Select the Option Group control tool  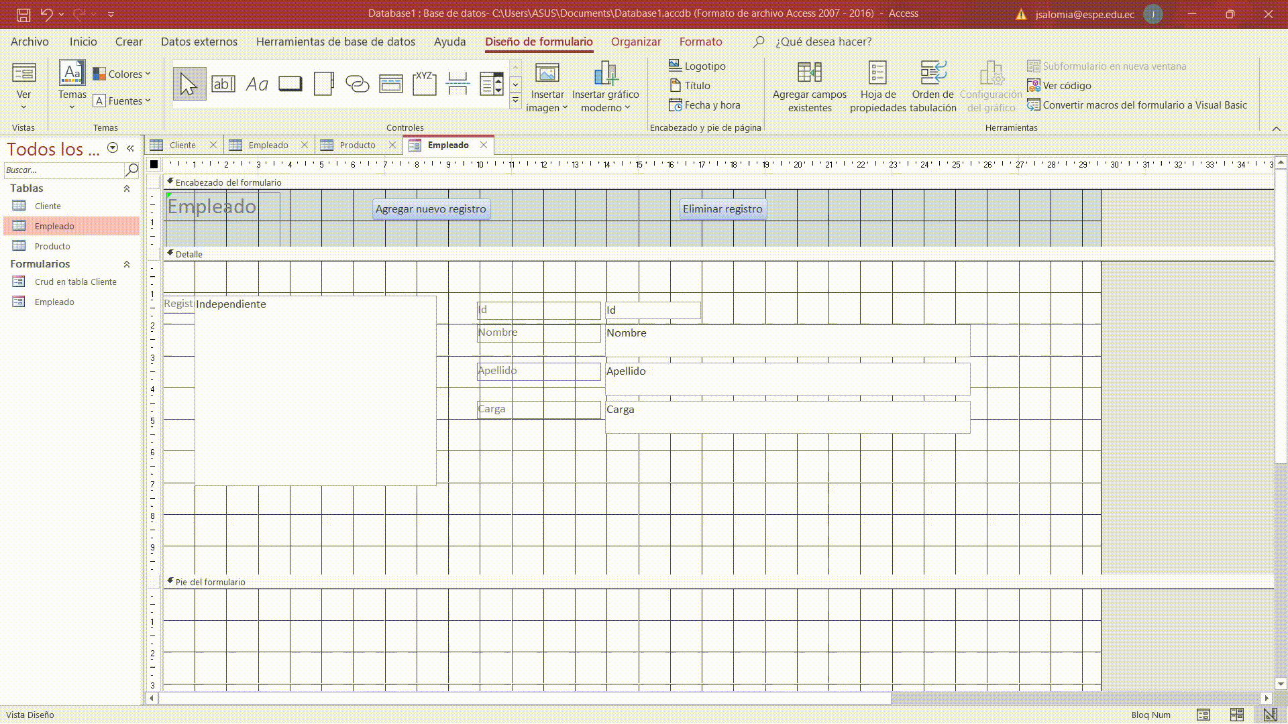click(x=425, y=84)
